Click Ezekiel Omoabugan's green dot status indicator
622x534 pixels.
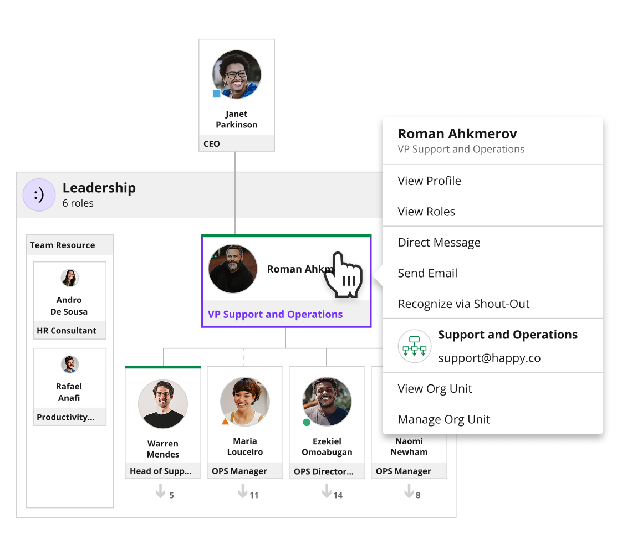[307, 422]
